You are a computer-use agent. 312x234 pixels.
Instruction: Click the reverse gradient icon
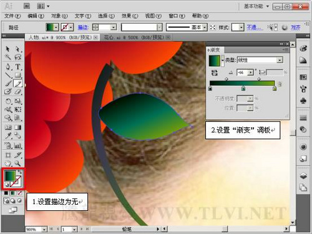tap(214, 72)
